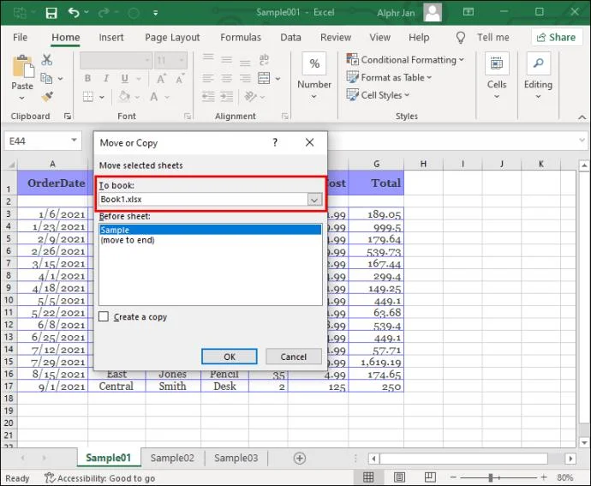This screenshot has height=486, width=591.
Task: Expand the Paste options arrow
Action: (22, 98)
